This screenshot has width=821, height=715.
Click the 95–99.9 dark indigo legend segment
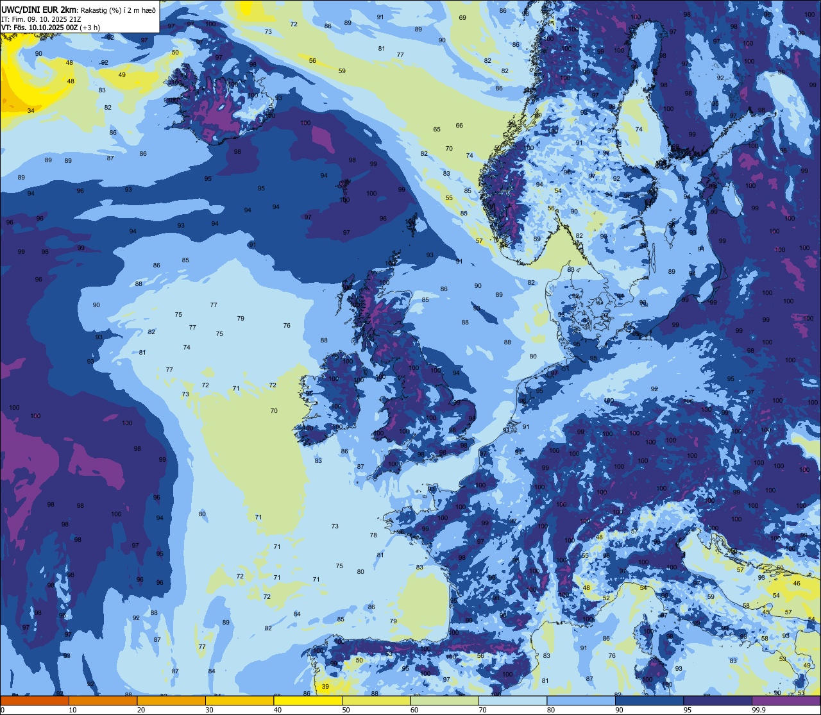point(718,700)
